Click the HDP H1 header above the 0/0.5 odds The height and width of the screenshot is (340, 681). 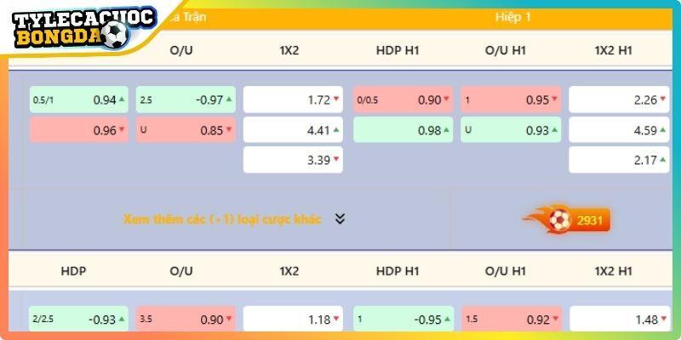[398, 51]
